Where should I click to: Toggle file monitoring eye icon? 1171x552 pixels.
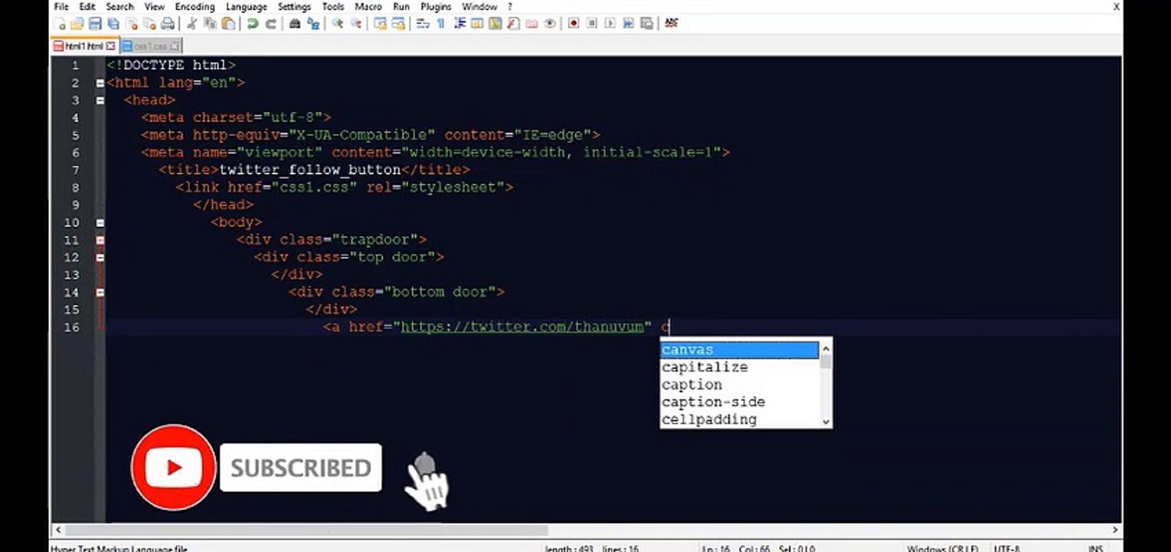(549, 24)
